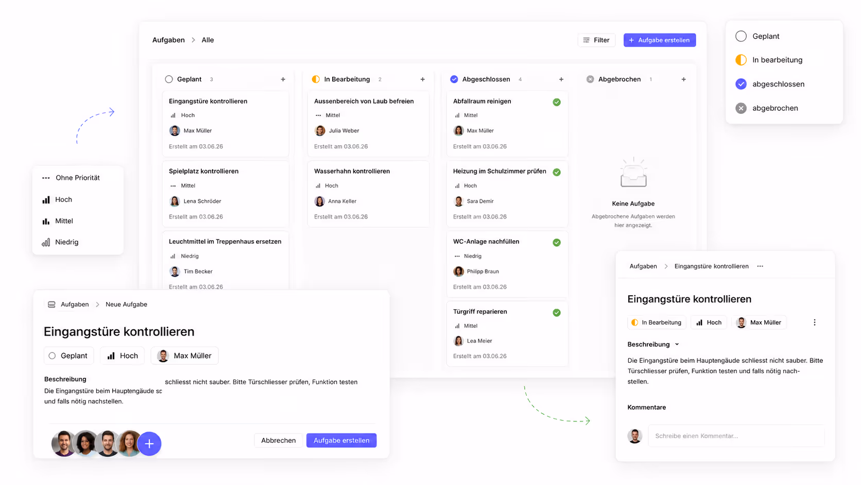The image size is (861, 485).
Task: Click the green checkmark on WC-Anlage nachfüllen
Action: 557,242
